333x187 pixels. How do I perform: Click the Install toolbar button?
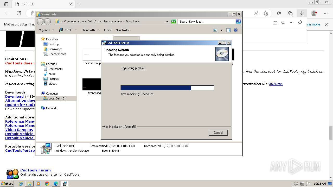(x=65, y=30)
